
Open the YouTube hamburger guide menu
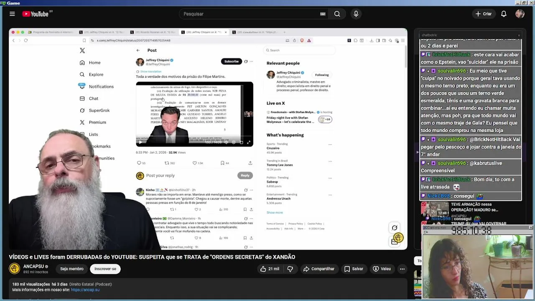[12, 14]
